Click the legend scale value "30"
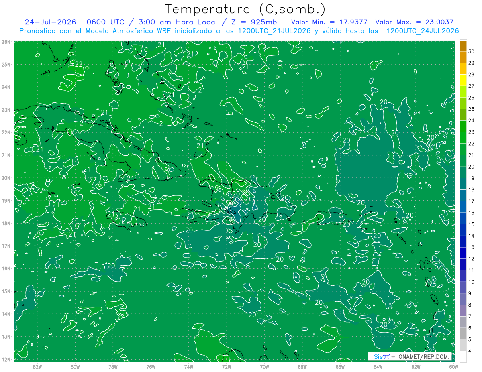The image size is (482, 372). [x=472, y=51]
